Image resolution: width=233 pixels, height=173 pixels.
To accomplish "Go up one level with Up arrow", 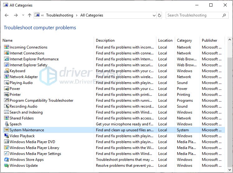I will tap(30, 15).
